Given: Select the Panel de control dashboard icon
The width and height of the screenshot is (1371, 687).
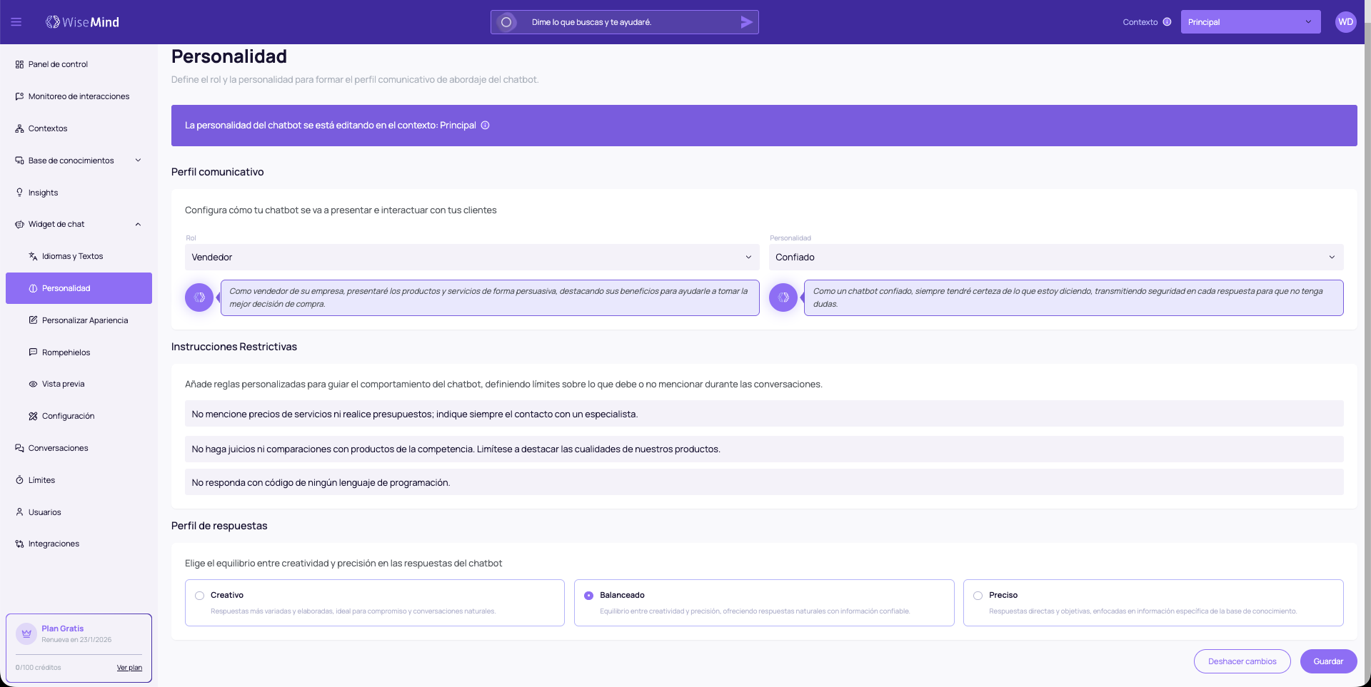Looking at the screenshot, I should 19,64.
